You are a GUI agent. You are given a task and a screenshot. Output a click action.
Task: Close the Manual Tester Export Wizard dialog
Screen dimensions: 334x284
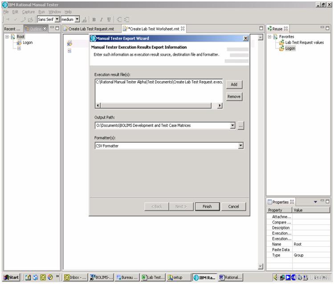(x=245, y=38)
